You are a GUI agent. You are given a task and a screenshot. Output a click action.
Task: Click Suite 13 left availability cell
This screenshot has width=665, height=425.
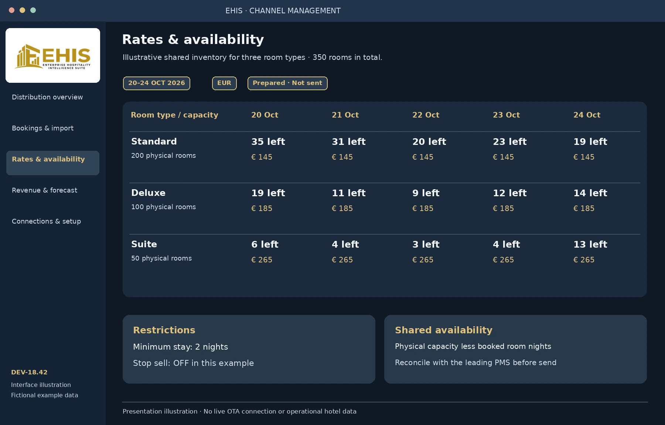(x=590, y=244)
